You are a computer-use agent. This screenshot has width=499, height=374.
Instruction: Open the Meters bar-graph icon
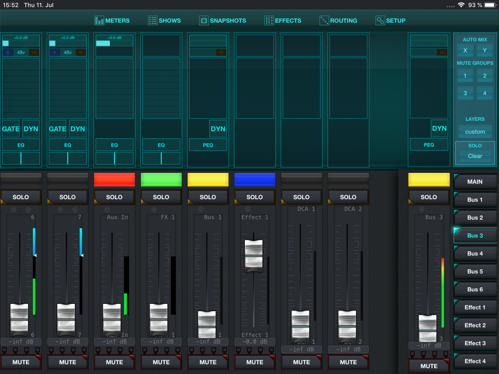[x=99, y=21]
